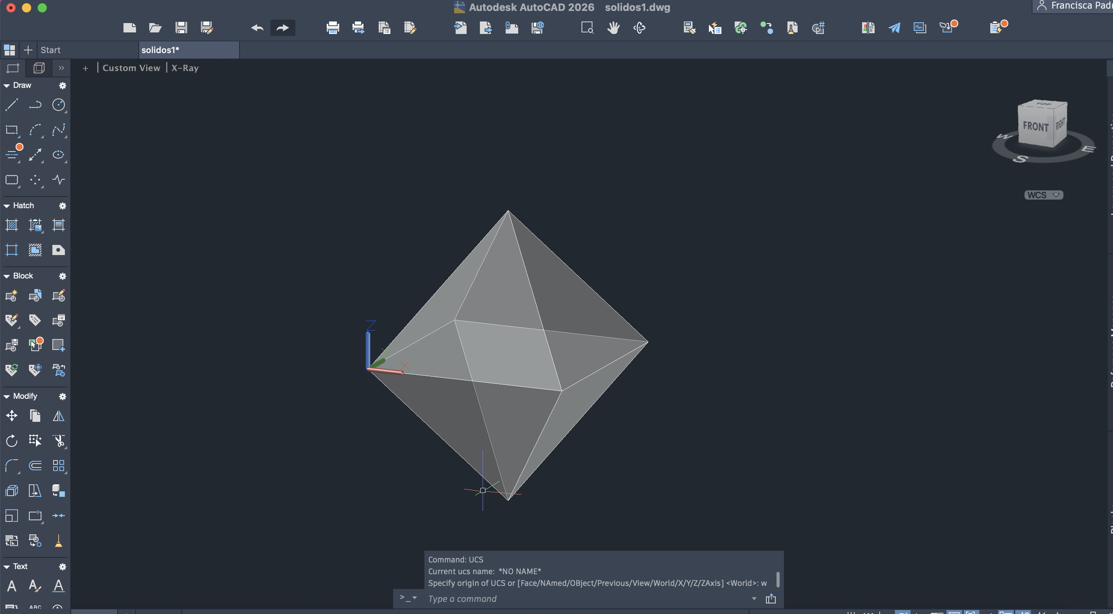Screen dimensions: 1113x614
Task: Collapse the Draw panel section
Action: click(x=7, y=86)
